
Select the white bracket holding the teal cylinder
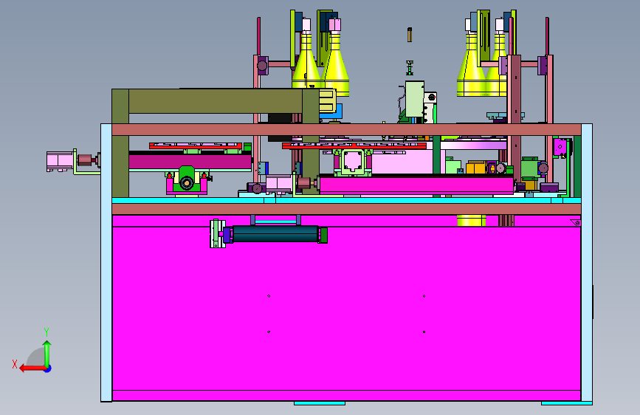(217, 233)
